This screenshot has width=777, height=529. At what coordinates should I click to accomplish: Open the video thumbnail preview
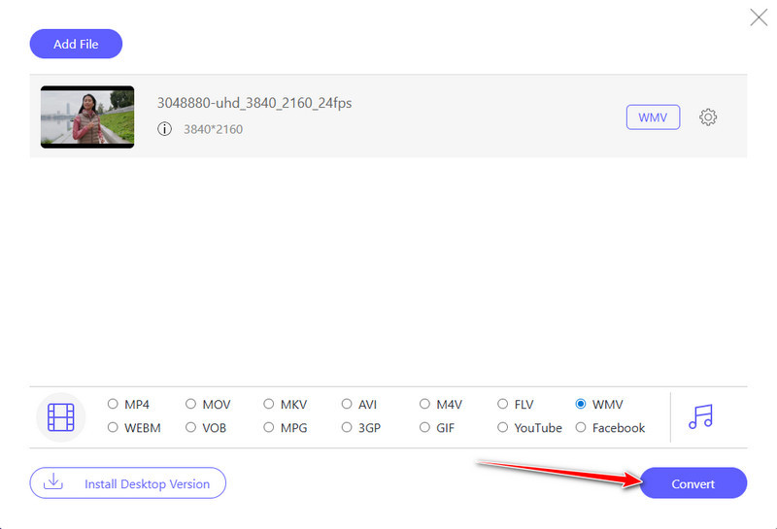(87, 116)
